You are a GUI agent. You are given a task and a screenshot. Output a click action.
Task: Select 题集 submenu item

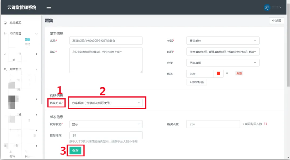coord(28,39)
